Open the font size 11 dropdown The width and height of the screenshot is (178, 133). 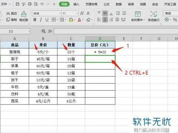click(77, 13)
